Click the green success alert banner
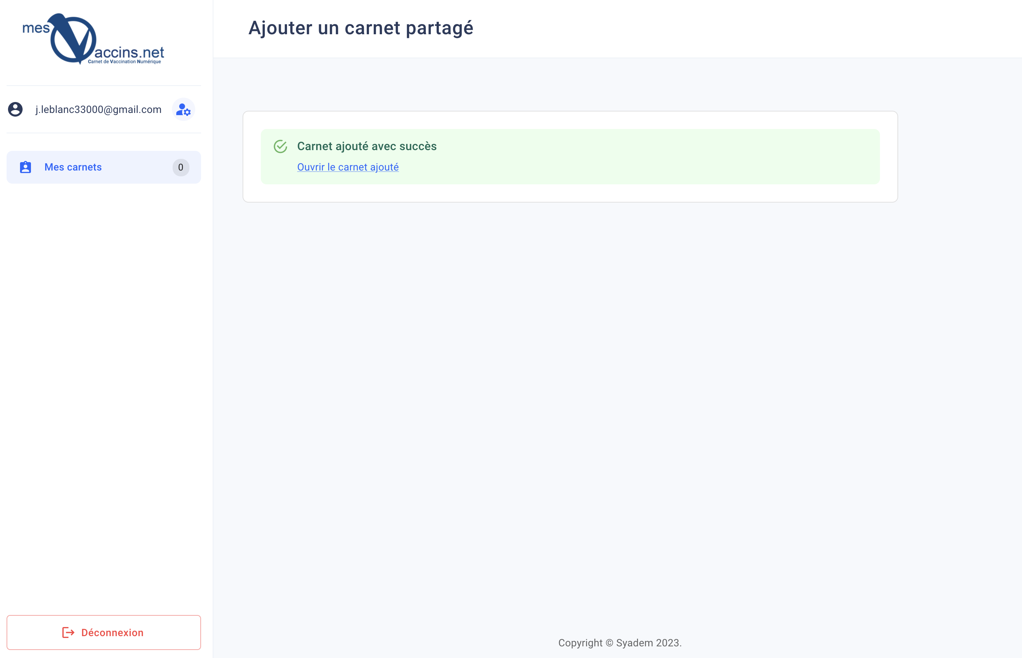 (x=570, y=157)
